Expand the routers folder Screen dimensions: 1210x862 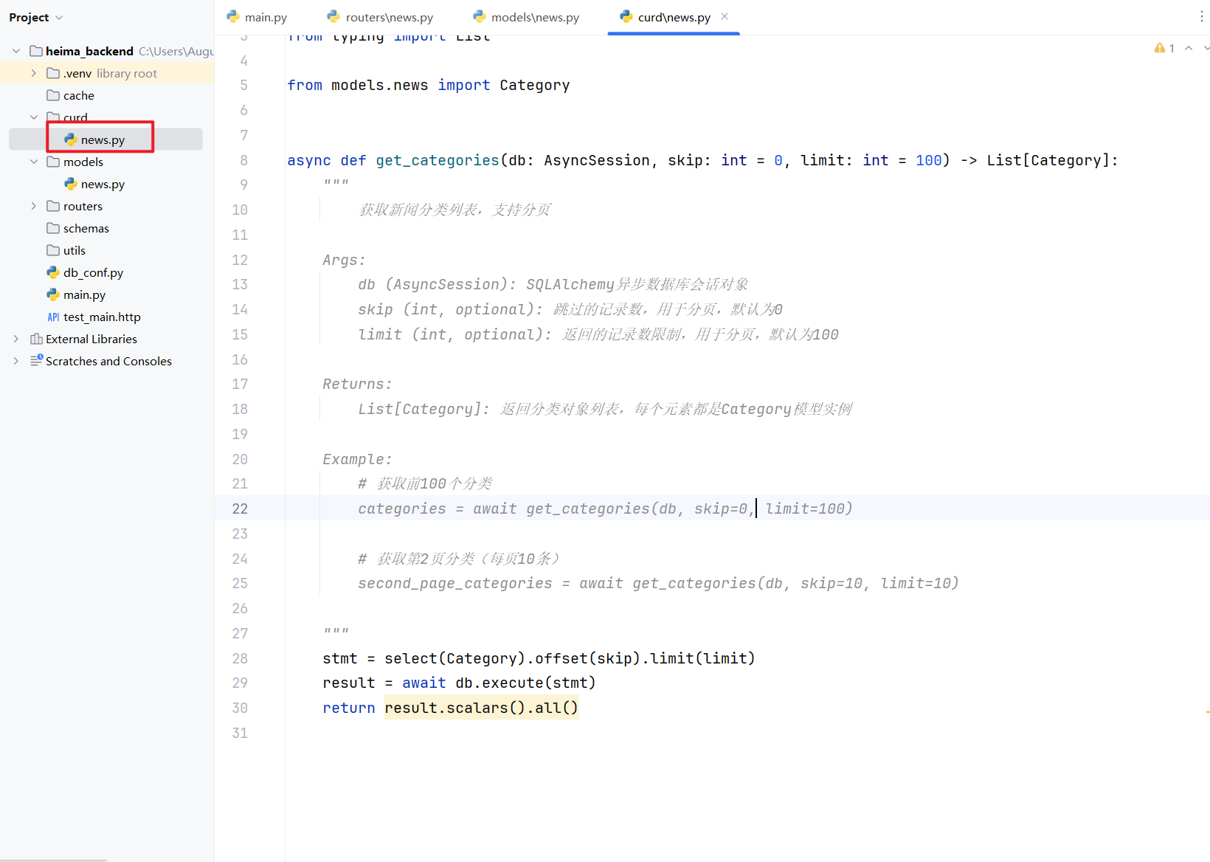click(33, 206)
